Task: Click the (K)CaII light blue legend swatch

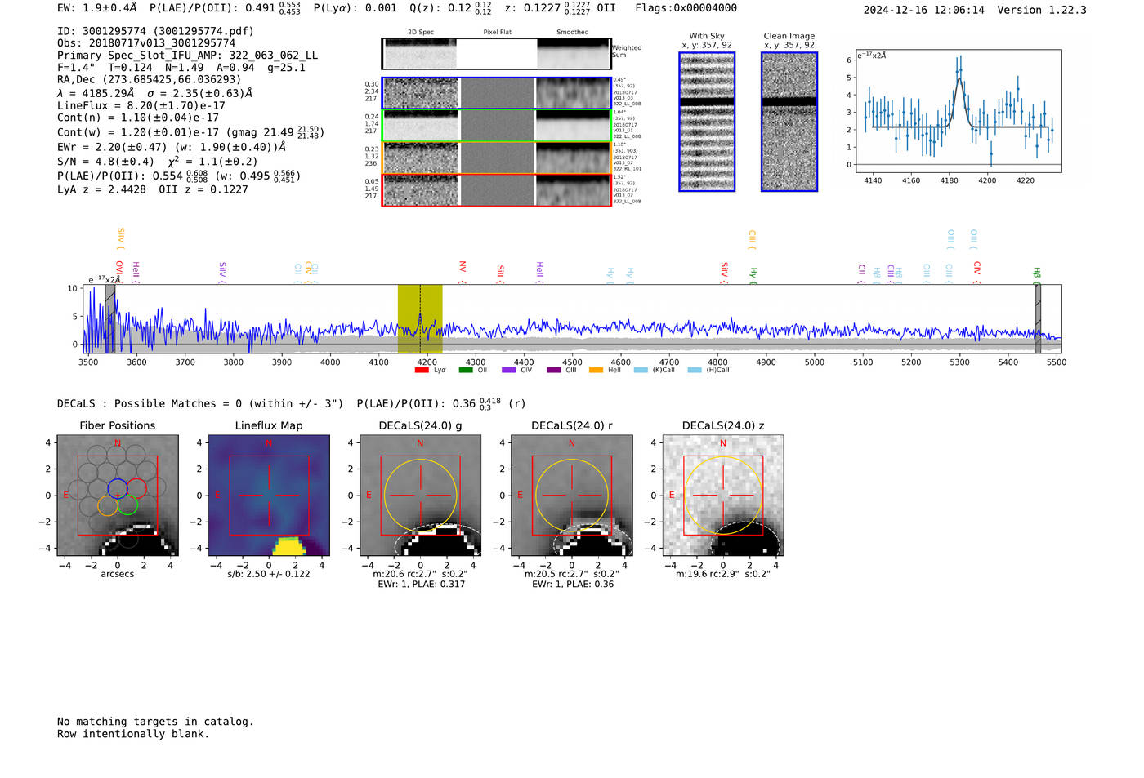Action: point(641,371)
